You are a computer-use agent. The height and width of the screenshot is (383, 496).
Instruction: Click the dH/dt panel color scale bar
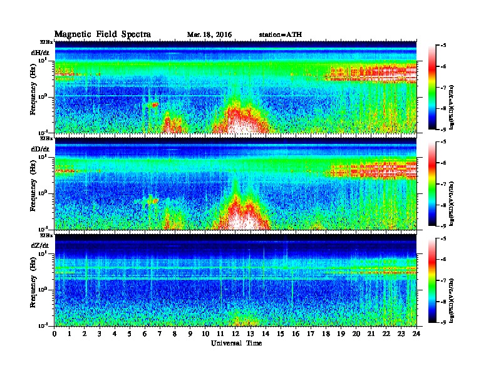click(432, 88)
